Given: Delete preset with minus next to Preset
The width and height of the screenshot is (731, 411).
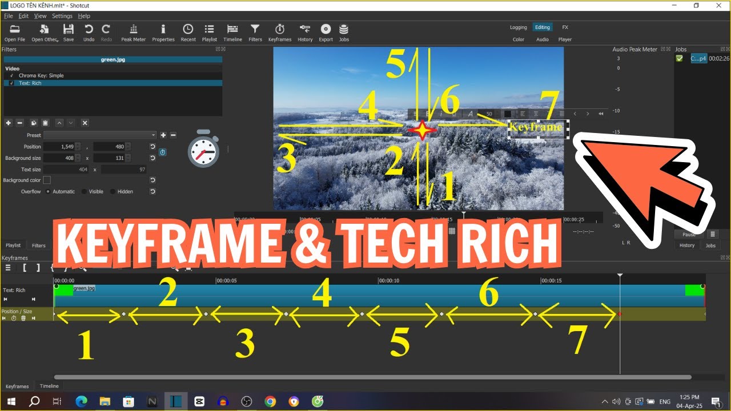Looking at the screenshot, I should pos(173,135).
